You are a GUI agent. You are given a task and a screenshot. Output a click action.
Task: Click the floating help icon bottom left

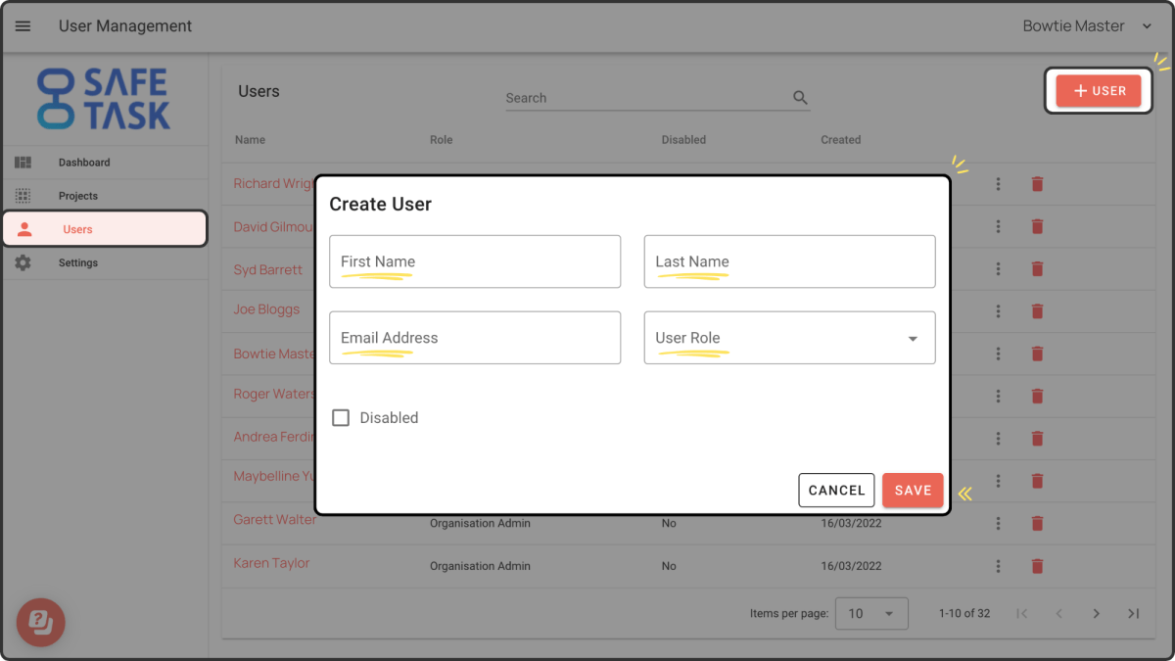pyautogui.click(x=40, y=622)
